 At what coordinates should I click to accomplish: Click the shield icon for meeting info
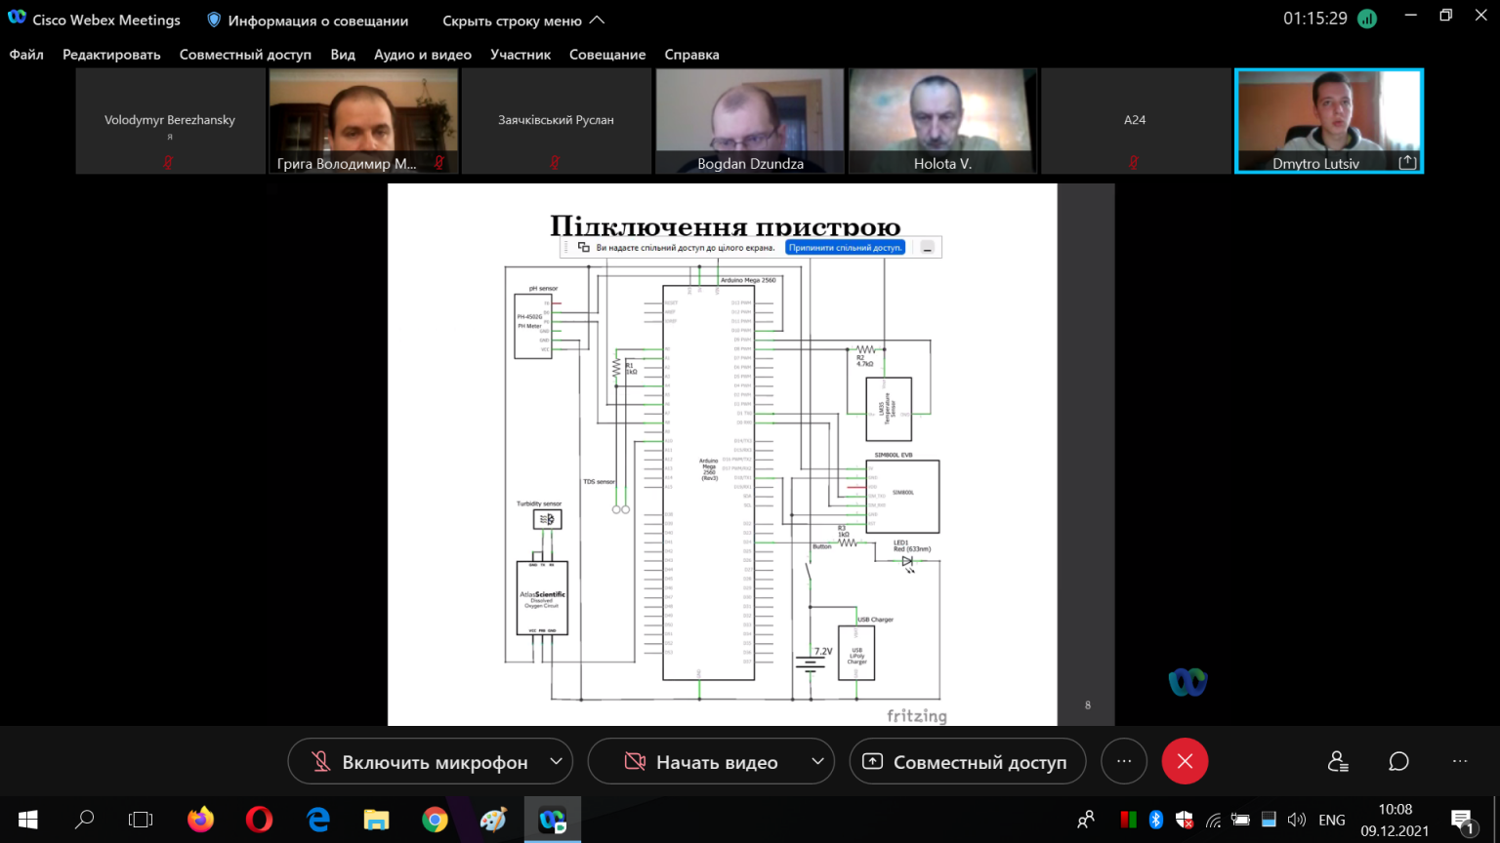click(x=214, y=20)
